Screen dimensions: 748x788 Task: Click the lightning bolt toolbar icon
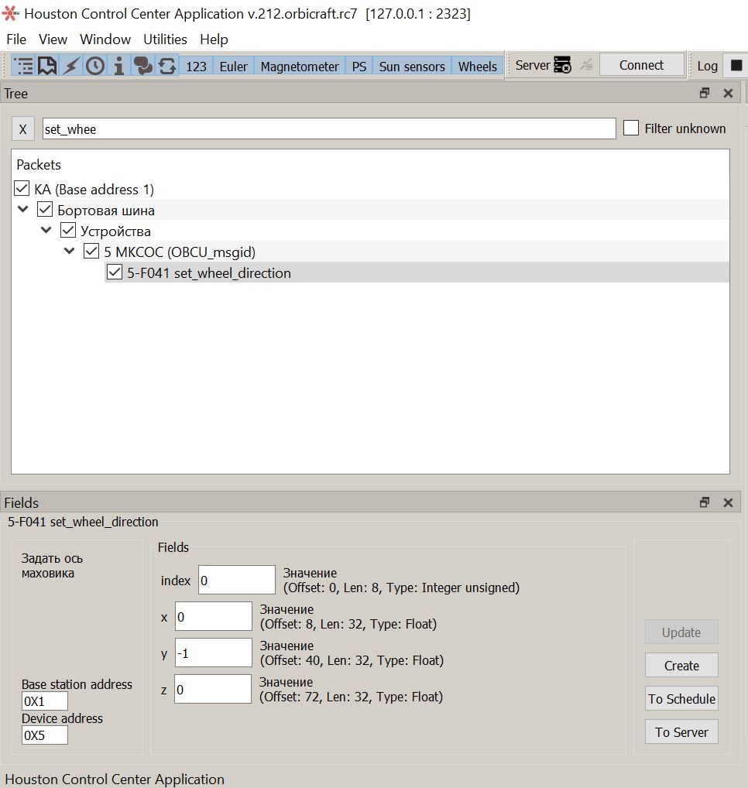point(70,65)
